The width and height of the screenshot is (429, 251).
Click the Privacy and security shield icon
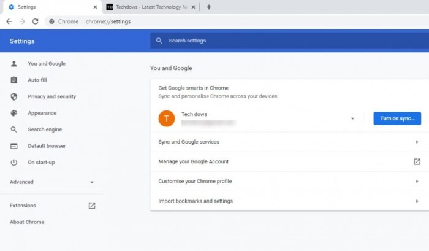(14, 96)
